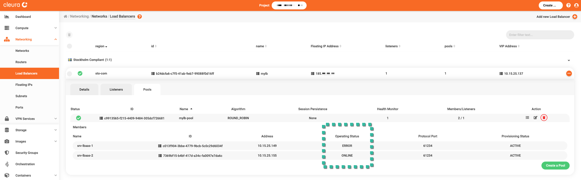Switch to the Details tab
The width and height of the screenshot is (581, 180).
pyautogui.click(x=84, y=90)
